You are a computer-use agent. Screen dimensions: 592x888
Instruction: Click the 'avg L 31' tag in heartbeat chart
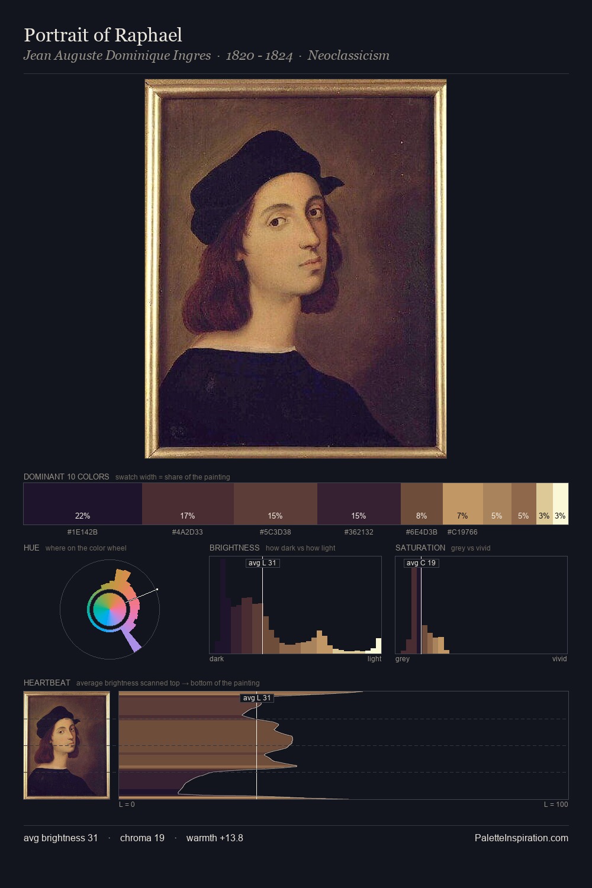point(257,698)
